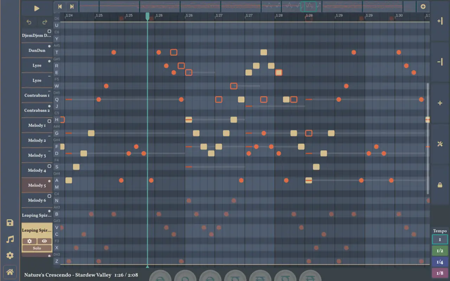Open settings gear in left sidebar
This screenshot has width=450, height=281.
(10, 255)
